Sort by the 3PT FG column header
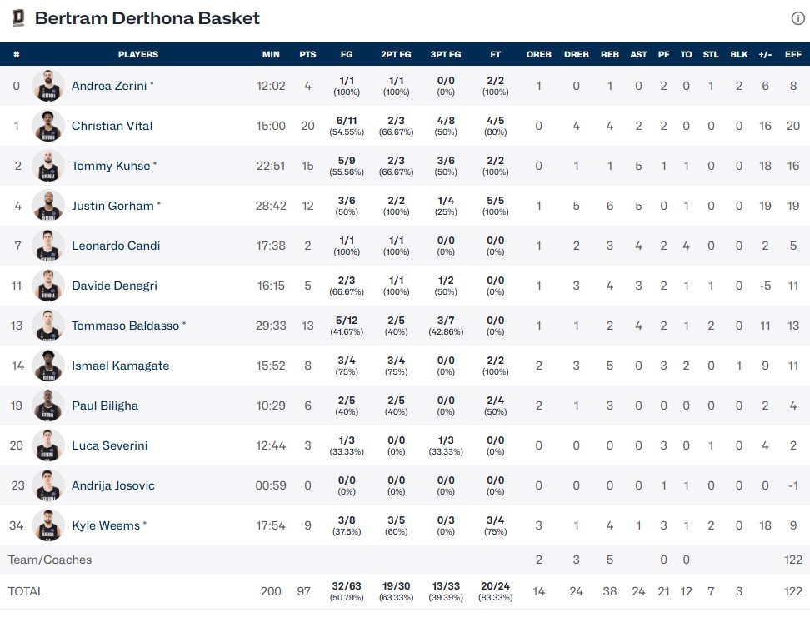Screen dimensions: 810x622 (446, 54)
